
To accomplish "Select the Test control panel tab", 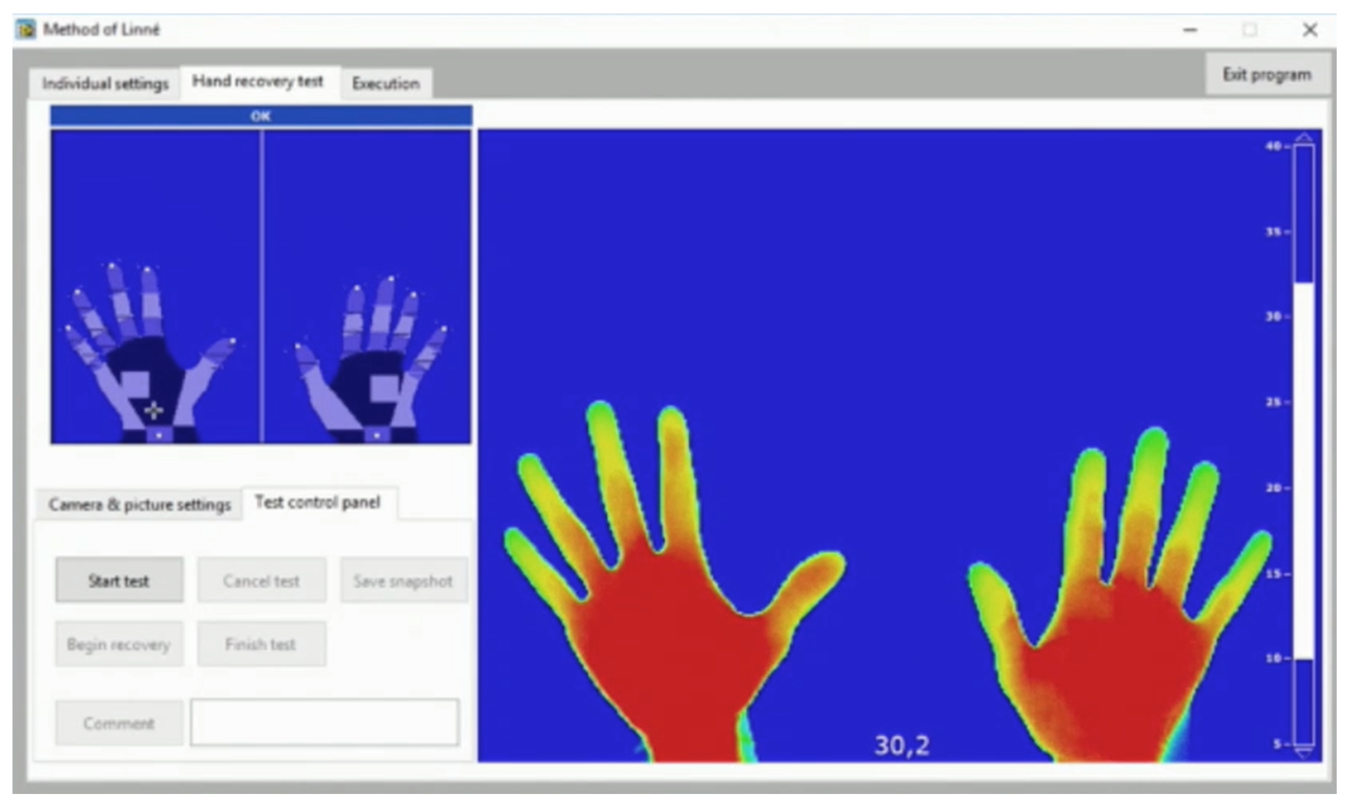I will pos(318,502).
